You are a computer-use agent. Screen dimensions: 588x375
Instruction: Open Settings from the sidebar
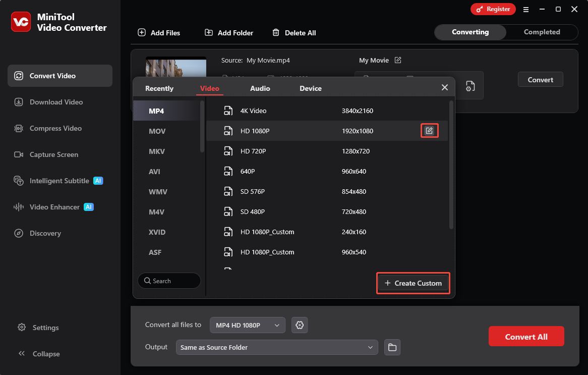coord(38,328)
